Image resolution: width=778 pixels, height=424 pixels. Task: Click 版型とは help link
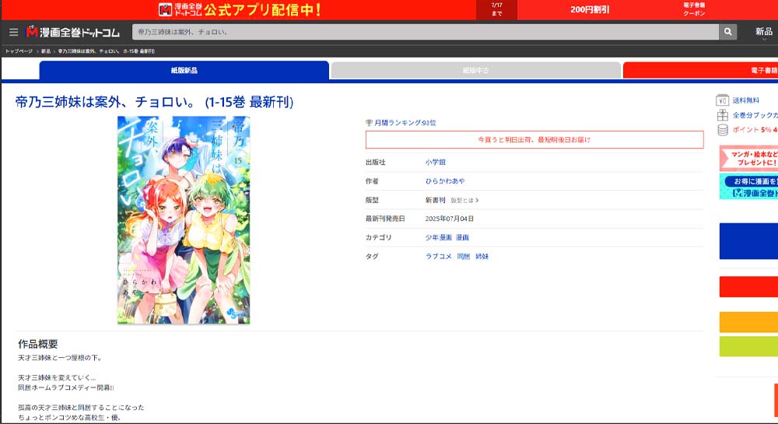(464, 201)
